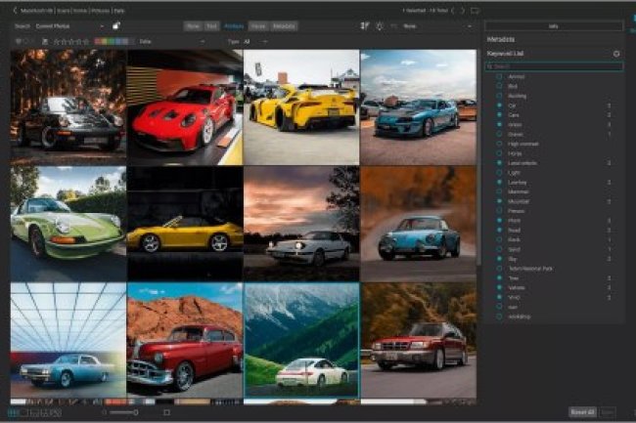This screenshot has height=423, width=636.
Task: Click the back arrow in the top-left corner
Action: pyautogui.click(x=16, y=10)
